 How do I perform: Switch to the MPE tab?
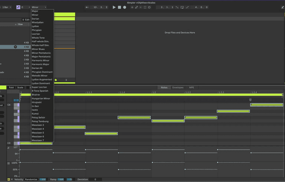[192, 87]
